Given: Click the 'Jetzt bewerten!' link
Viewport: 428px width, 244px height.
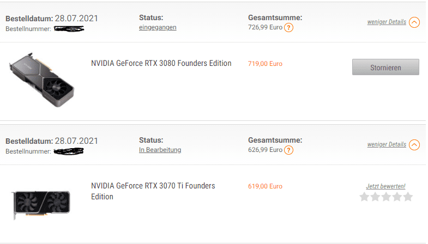Looking at the screenshot, I should coord(386,186).
